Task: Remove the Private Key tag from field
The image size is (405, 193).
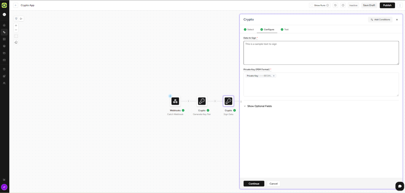Action: click(274, 76)
